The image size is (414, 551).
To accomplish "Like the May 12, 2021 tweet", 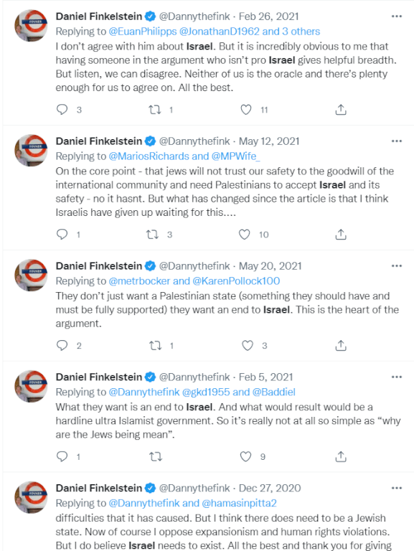I will (x=245, y=235).
